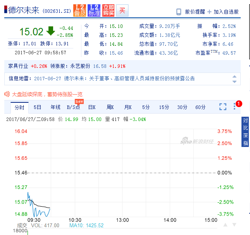Select the 分时 chart tab
The width and height of the screenshot is (250, 235).
point(19,107)
